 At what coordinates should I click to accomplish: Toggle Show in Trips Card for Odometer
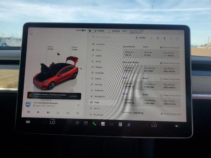point(162,114)
